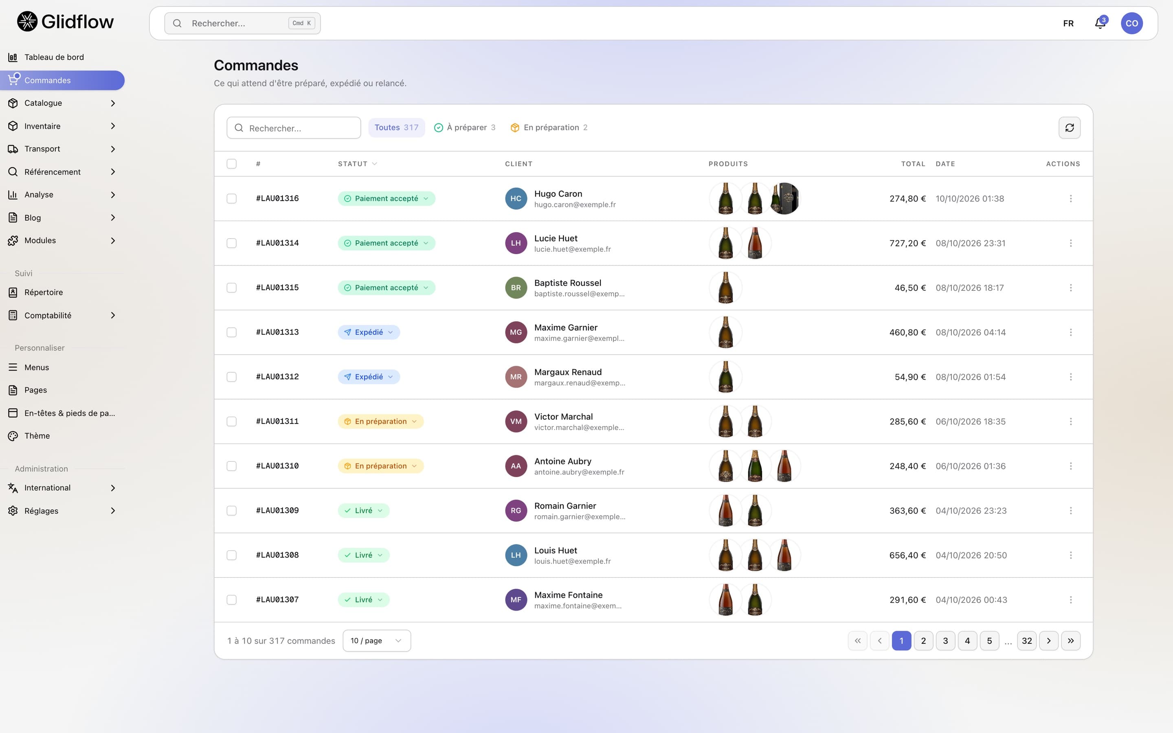Open actions menu for order #LAU01310
Screen dimensions: 1173x733
1070,466
